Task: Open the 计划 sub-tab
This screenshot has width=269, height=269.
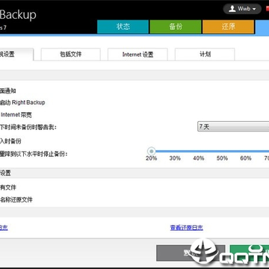Action: pos(205,55)
